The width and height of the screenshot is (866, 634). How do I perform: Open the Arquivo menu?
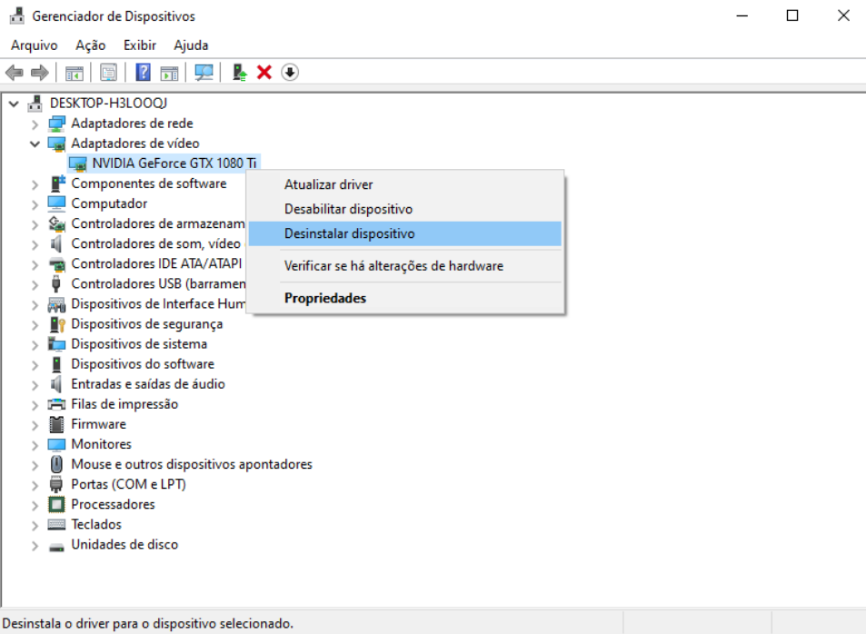(x=34, y=45)
